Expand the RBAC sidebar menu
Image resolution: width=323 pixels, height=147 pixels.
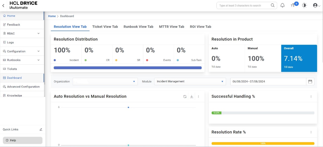click(x=22, y=33)
